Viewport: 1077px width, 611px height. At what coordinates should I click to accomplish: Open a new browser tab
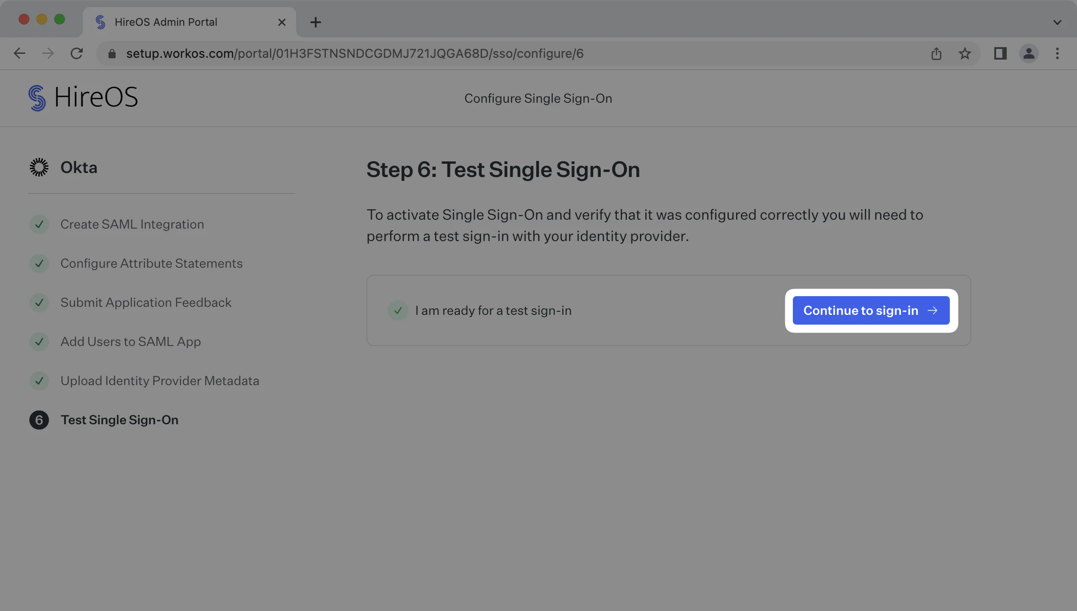[x=316, y=22]
